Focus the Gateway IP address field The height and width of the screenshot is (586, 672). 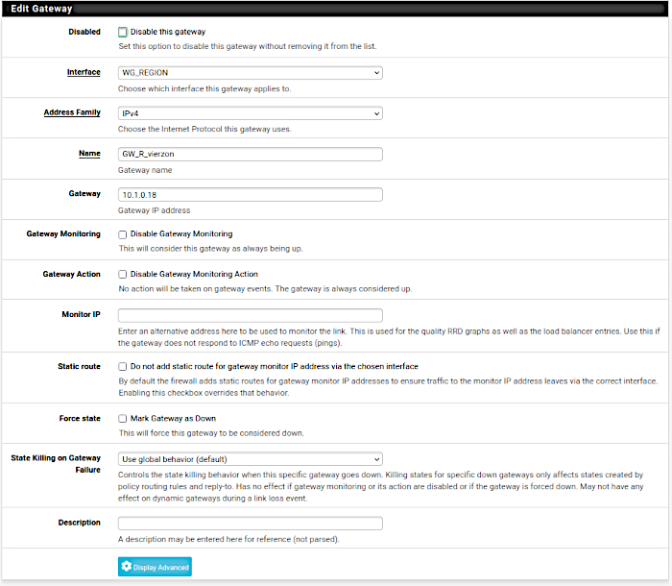point(250,194)
